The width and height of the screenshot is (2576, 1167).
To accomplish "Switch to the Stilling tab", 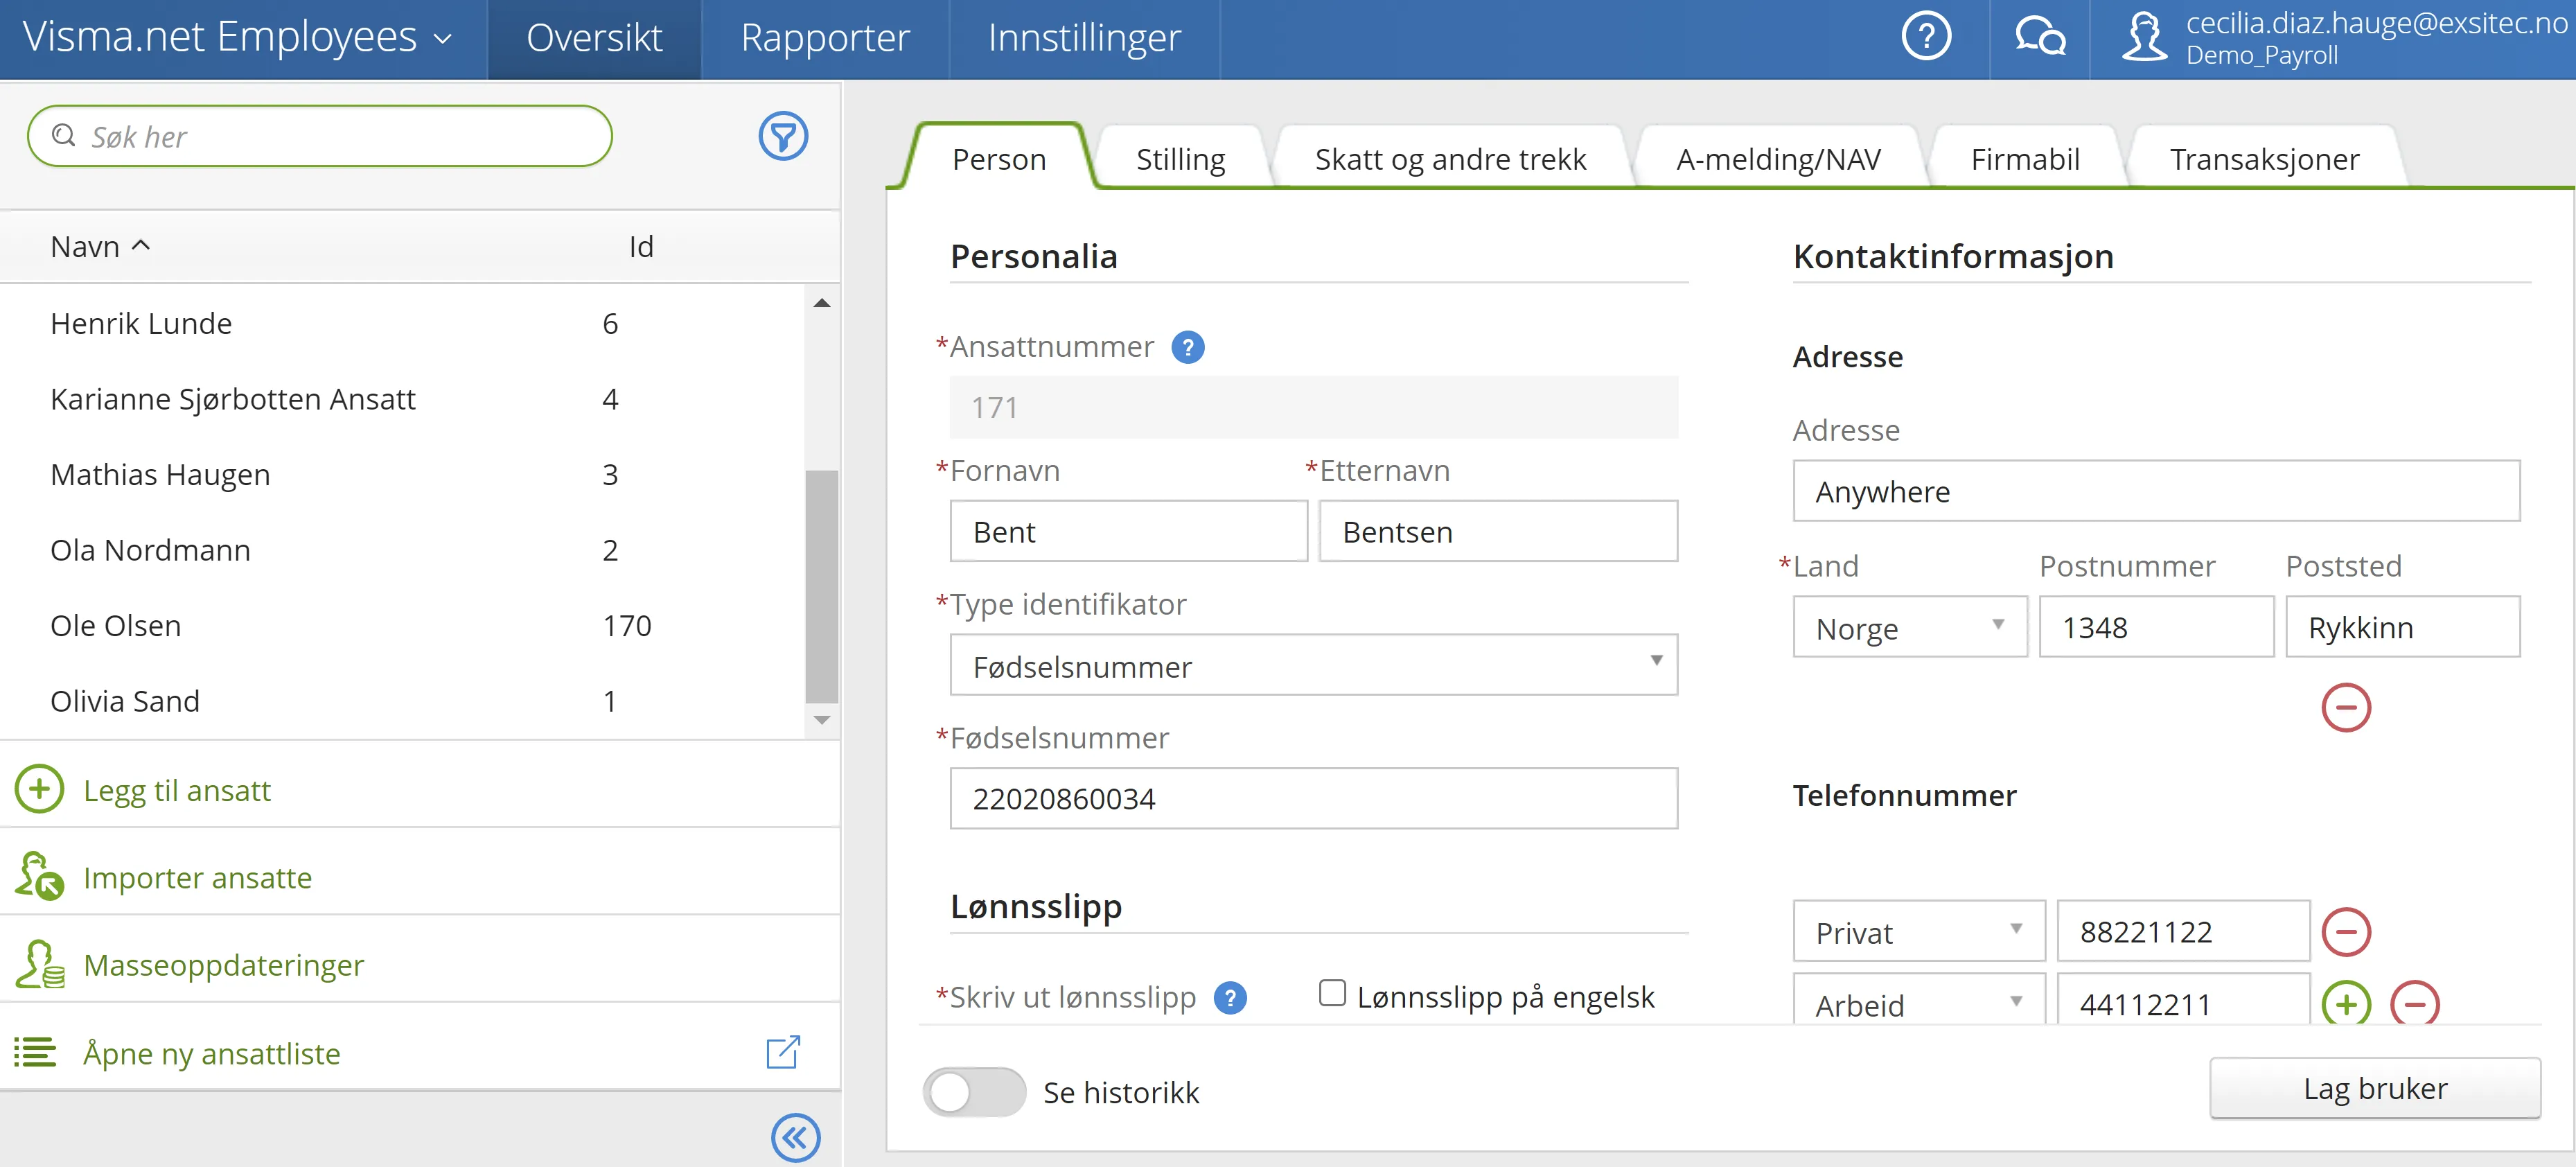I will click(1180, 158).
